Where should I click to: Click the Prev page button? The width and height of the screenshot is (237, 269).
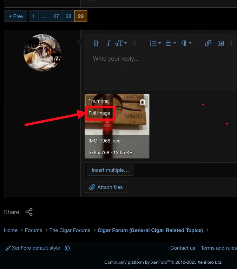coord(16,16)
